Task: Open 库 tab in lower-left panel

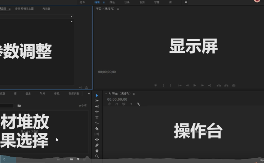Action: point(15,94)
